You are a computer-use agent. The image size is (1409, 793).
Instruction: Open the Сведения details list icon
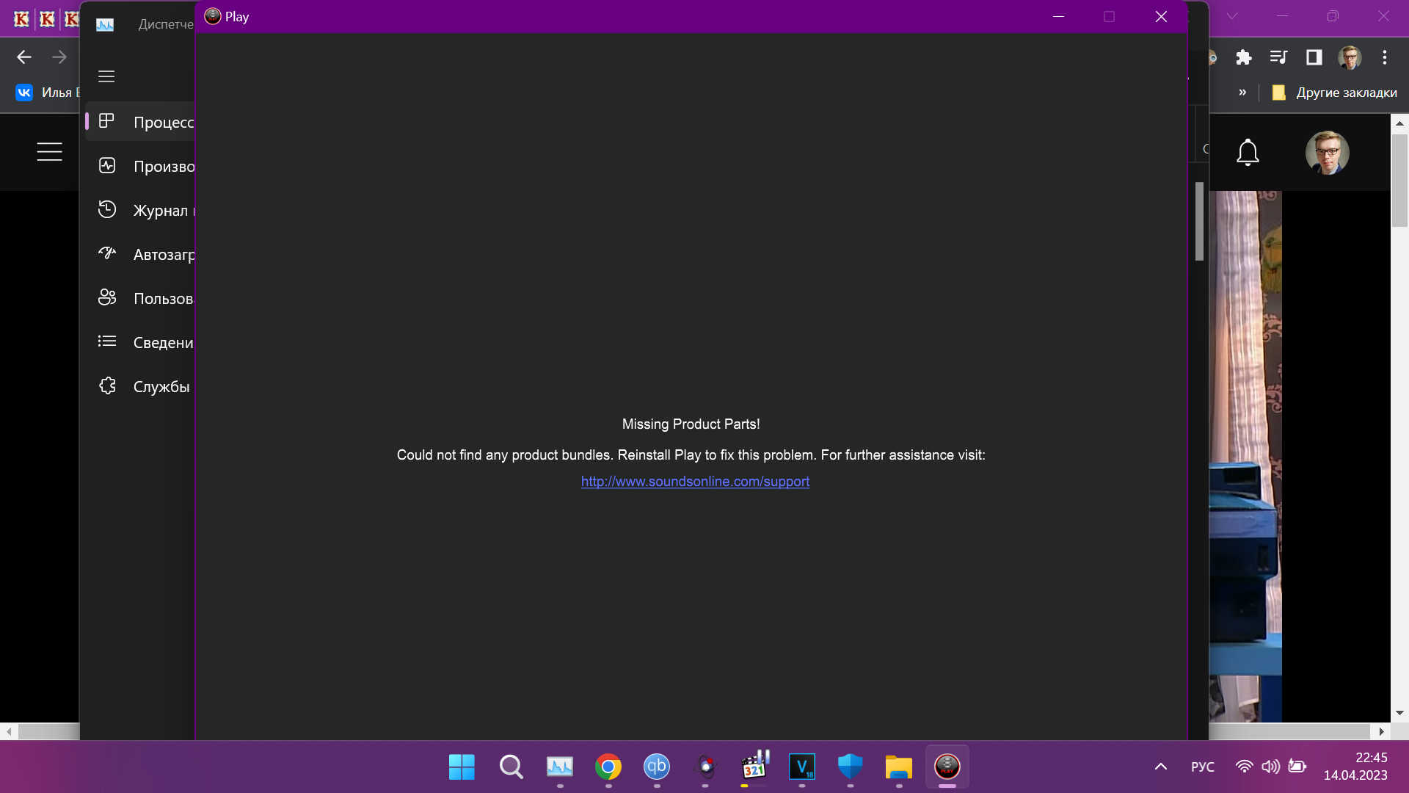tap(107, 341)
